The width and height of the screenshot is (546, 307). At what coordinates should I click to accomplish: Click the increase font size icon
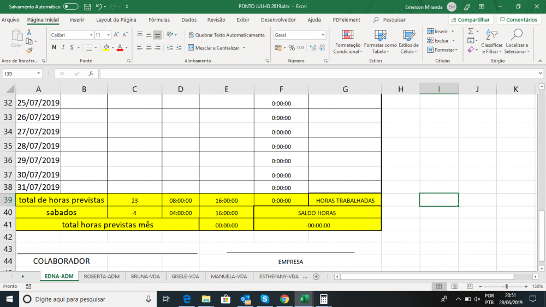116,35
